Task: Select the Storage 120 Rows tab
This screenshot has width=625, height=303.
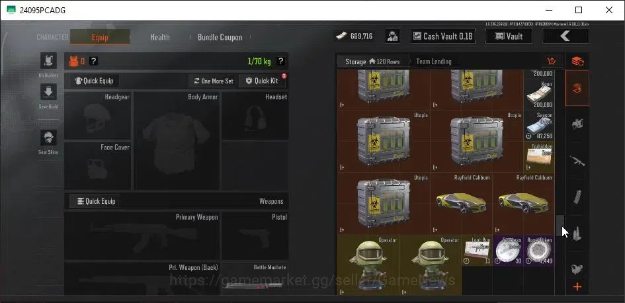Action: click(373, 62)
